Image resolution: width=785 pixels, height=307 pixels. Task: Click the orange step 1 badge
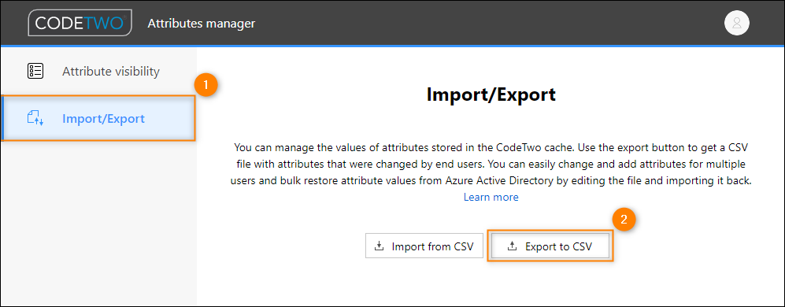click(206, 85)
